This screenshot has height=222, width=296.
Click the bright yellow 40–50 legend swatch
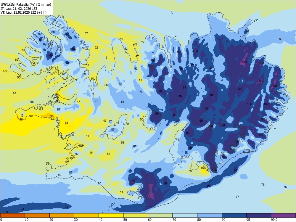point(111,215)
